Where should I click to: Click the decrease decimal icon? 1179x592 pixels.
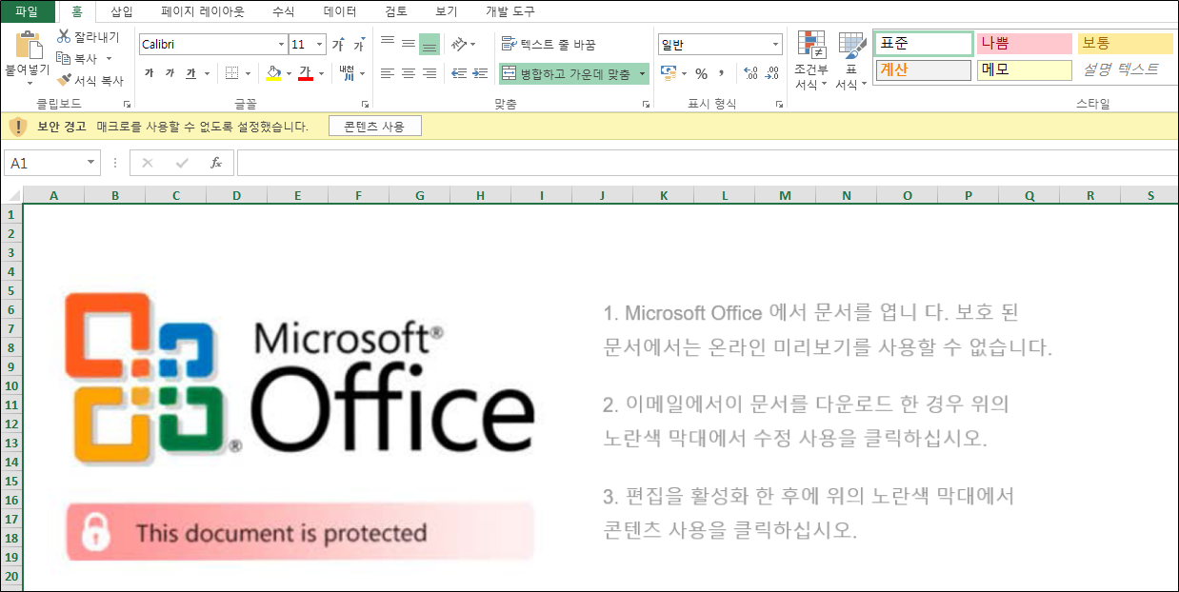pos(771,73)
